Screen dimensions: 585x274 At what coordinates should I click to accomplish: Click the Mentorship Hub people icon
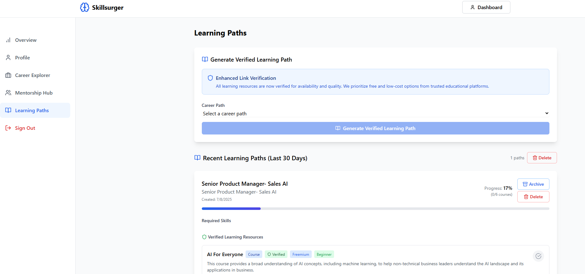[8, 93]
